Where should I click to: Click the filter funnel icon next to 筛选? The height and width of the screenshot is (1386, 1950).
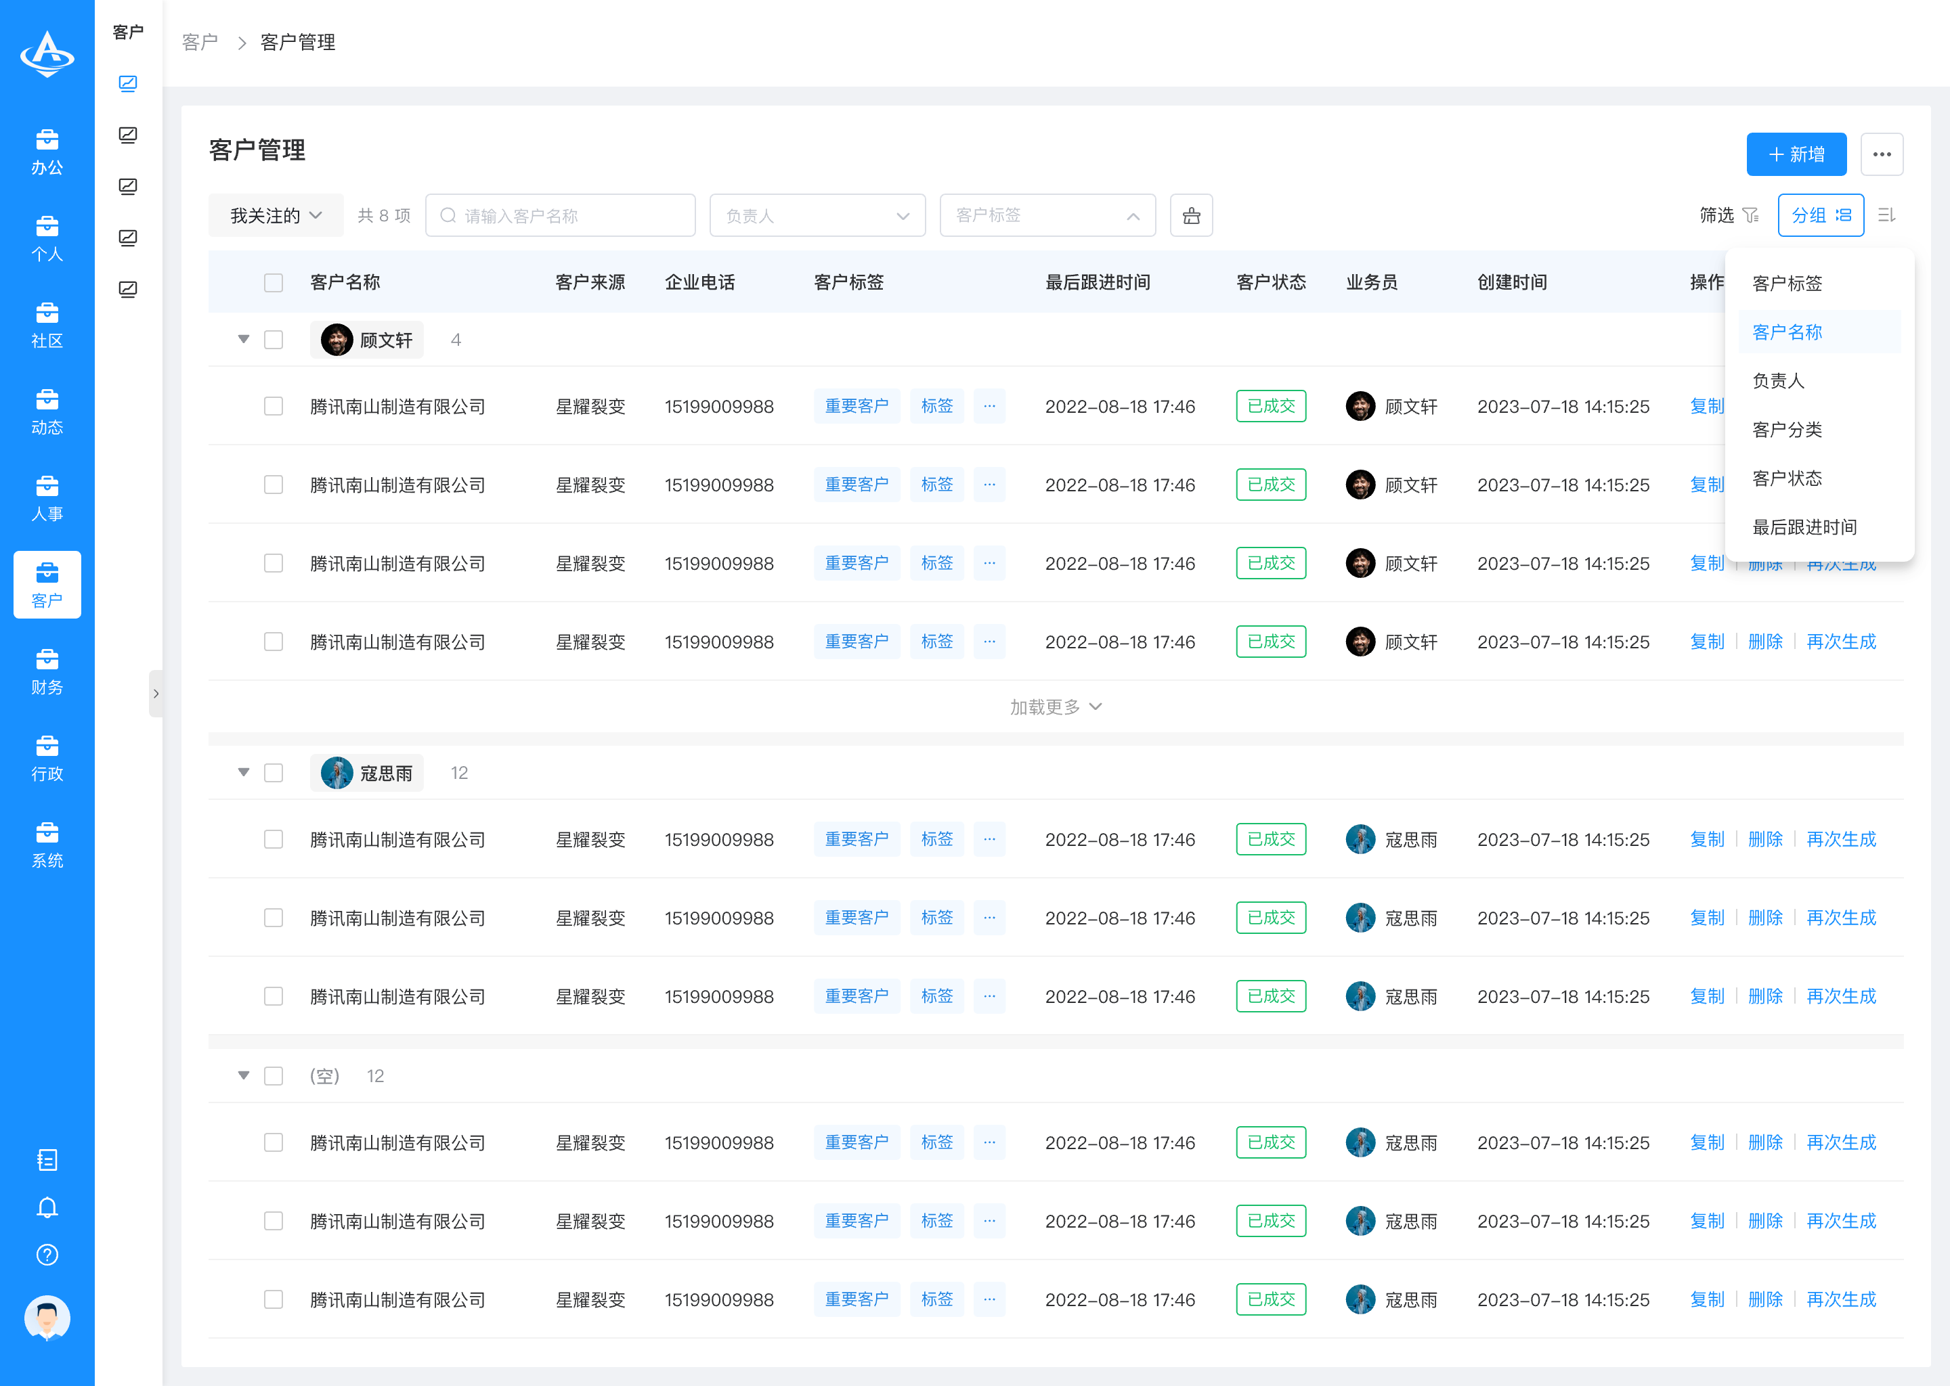(1750, 215)
